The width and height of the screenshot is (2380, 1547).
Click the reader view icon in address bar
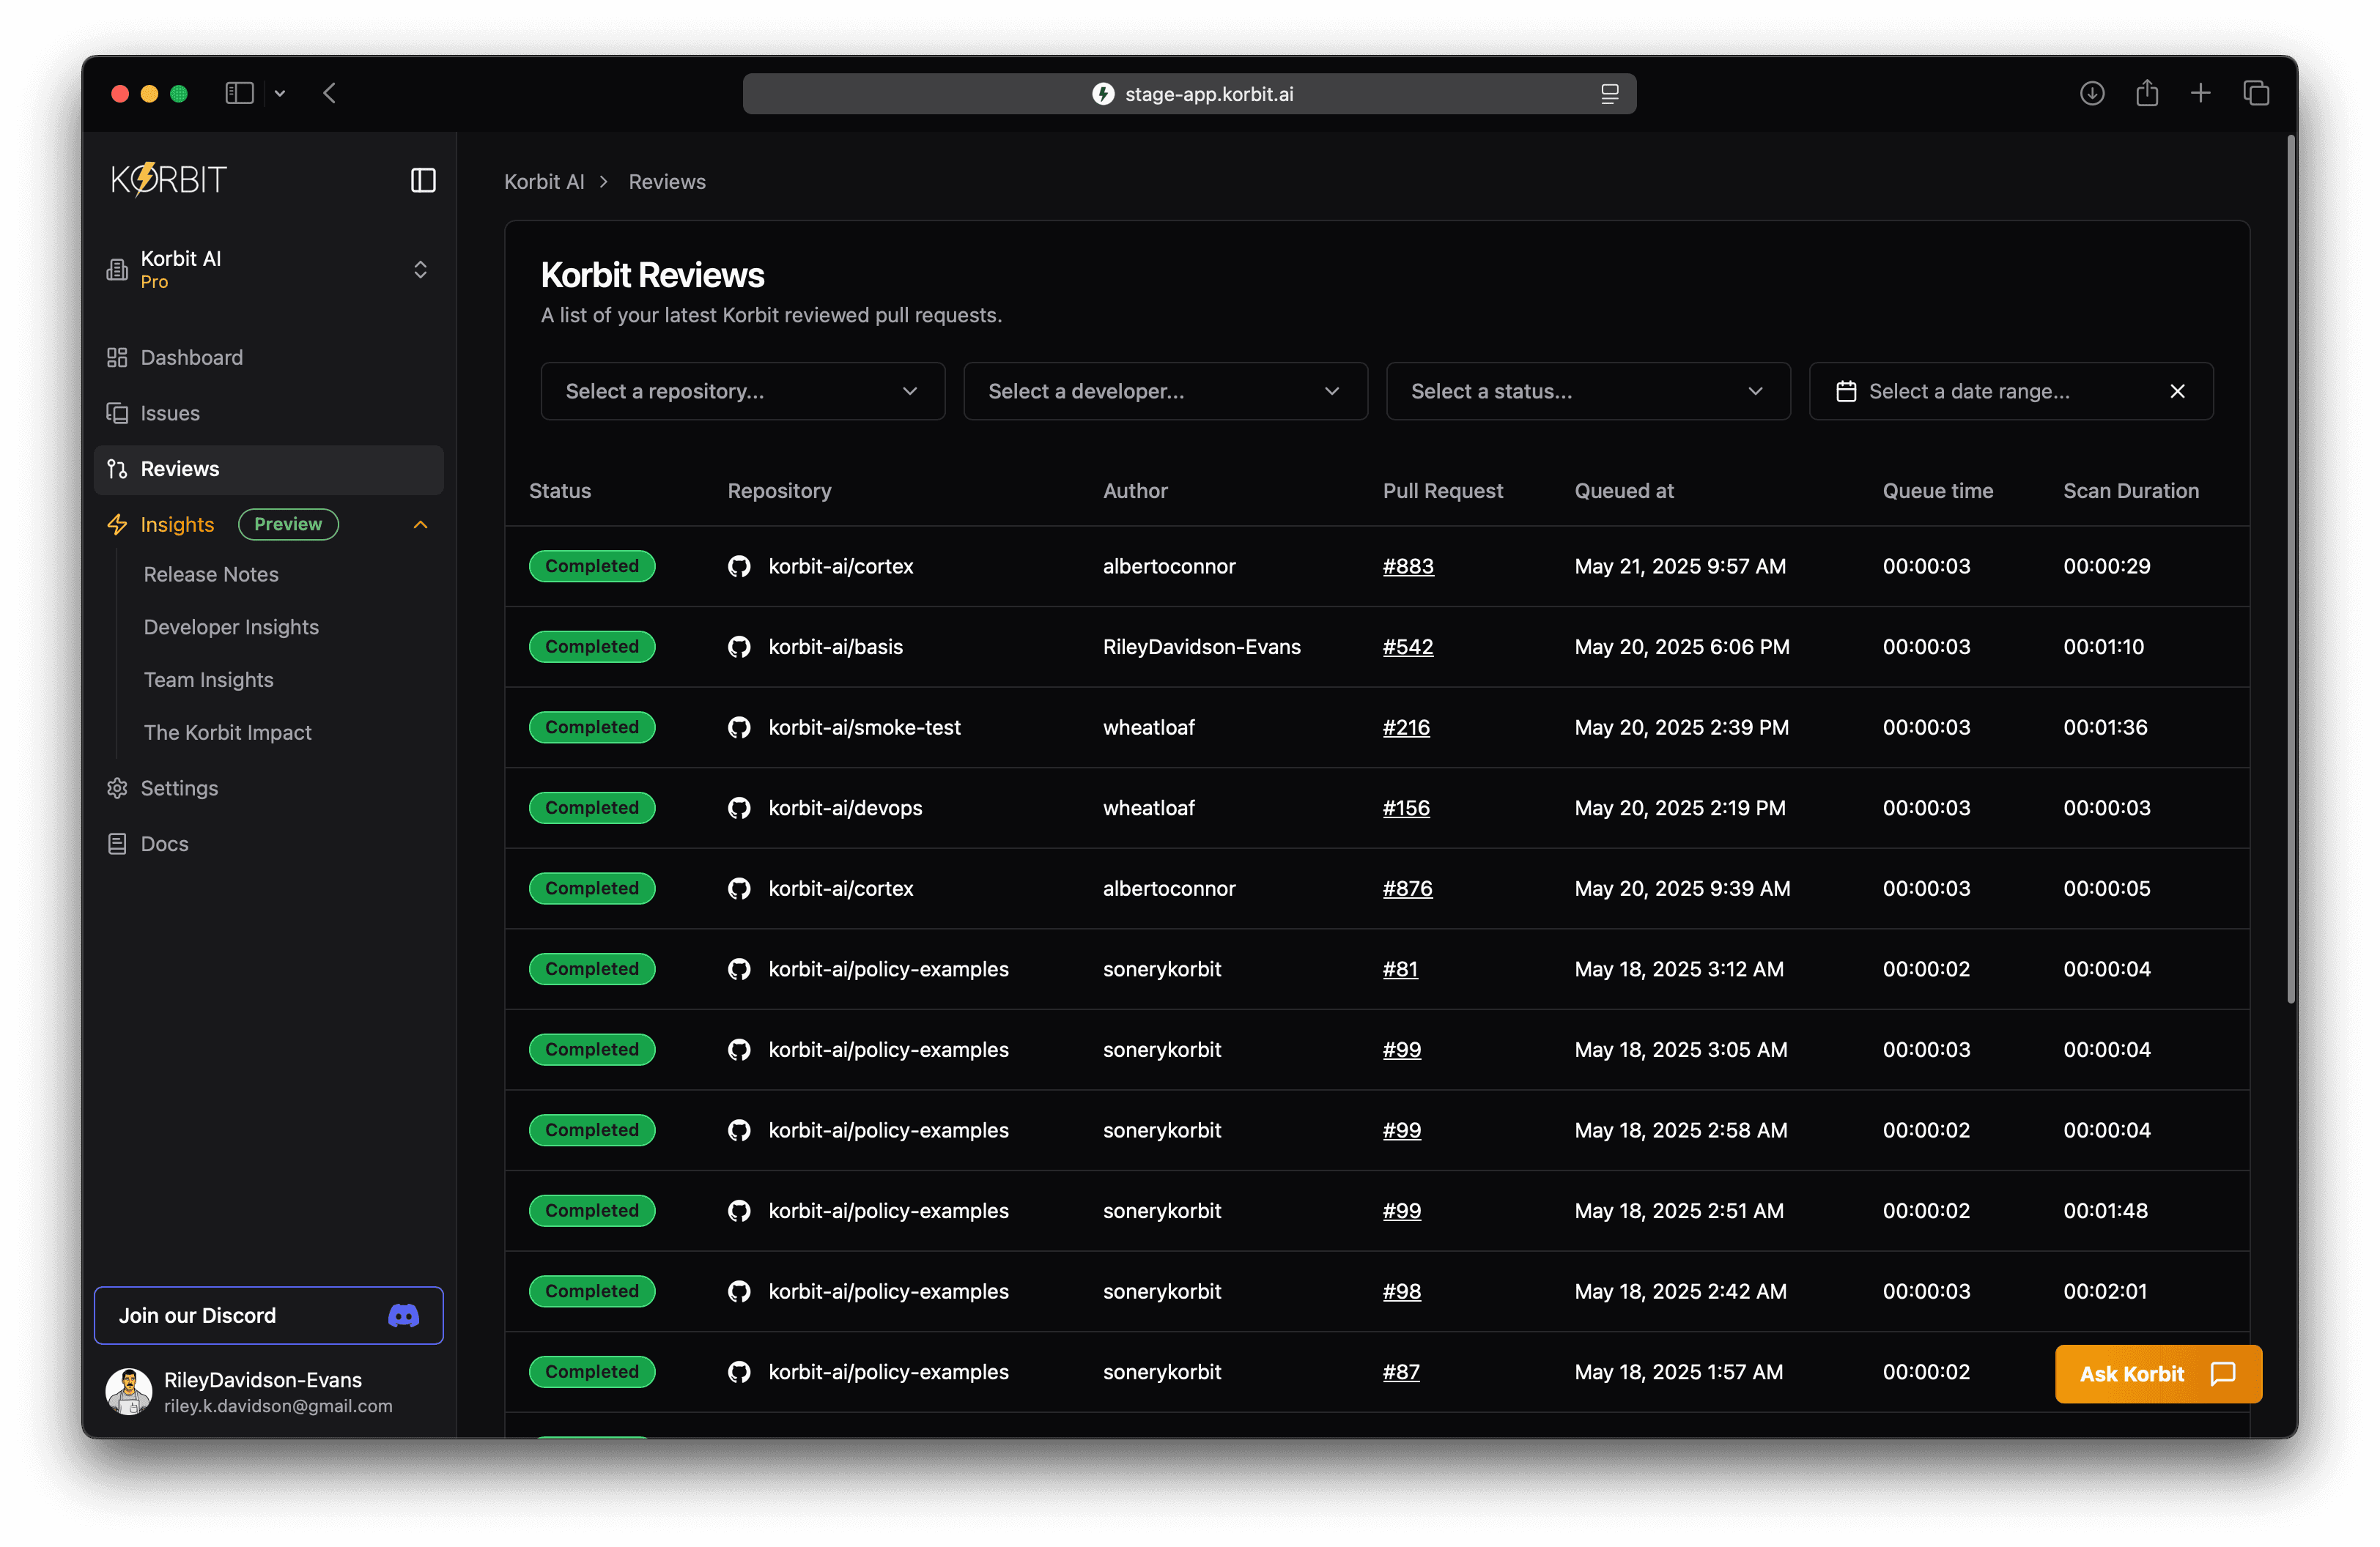[x=1609, y=94]
